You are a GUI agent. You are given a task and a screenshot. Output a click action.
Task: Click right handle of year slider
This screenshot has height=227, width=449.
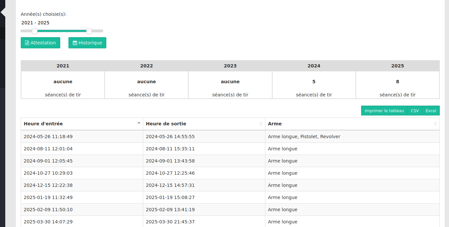(89, 31)
